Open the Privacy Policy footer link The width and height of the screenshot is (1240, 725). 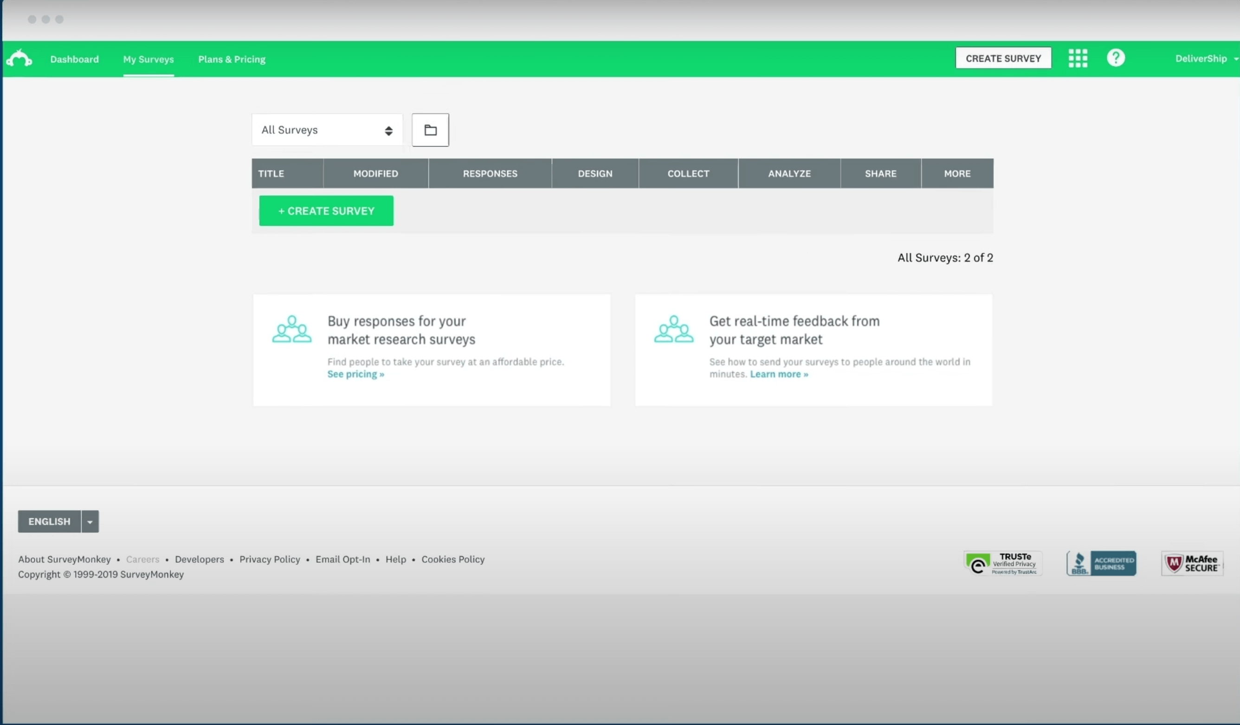(269, 560)
